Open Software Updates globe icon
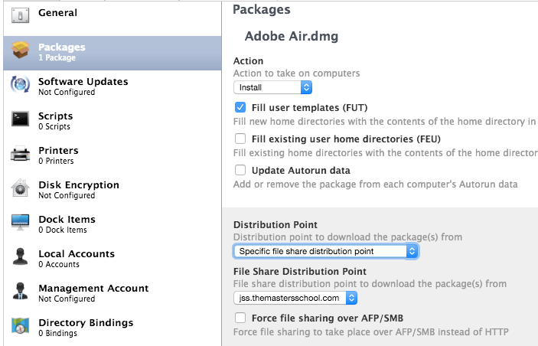The height and width of the screenshot is (346, 538). pyautogui.click(x=20, y=84)
